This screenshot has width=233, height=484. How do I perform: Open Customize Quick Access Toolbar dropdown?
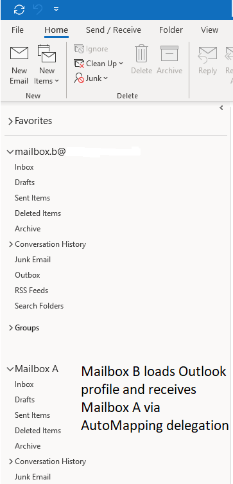[x=56, y=10]
